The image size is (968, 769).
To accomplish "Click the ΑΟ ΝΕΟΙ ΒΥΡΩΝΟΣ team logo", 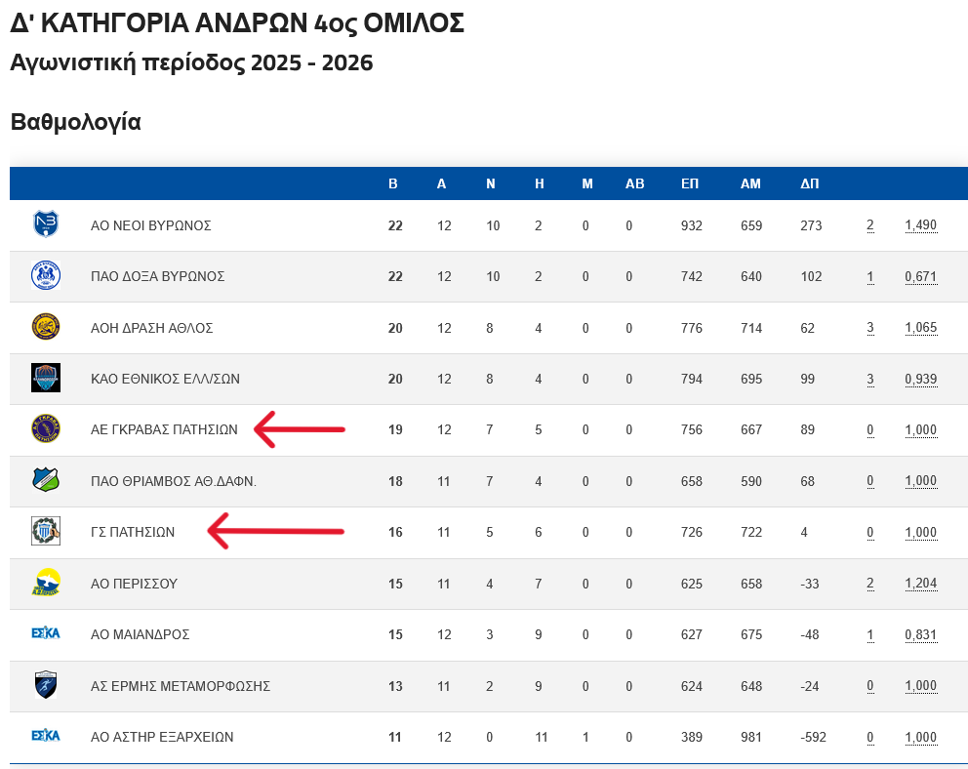I will point(46,224).
